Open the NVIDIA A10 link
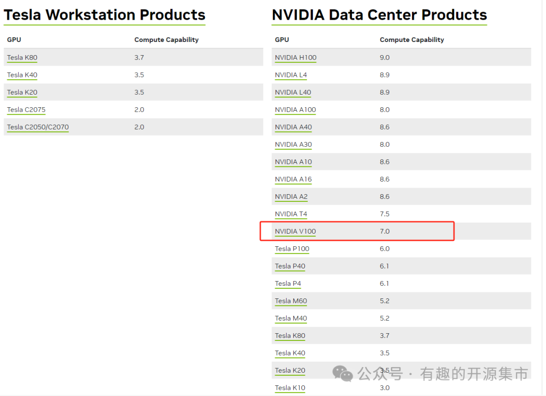 (x=293, y=162)
